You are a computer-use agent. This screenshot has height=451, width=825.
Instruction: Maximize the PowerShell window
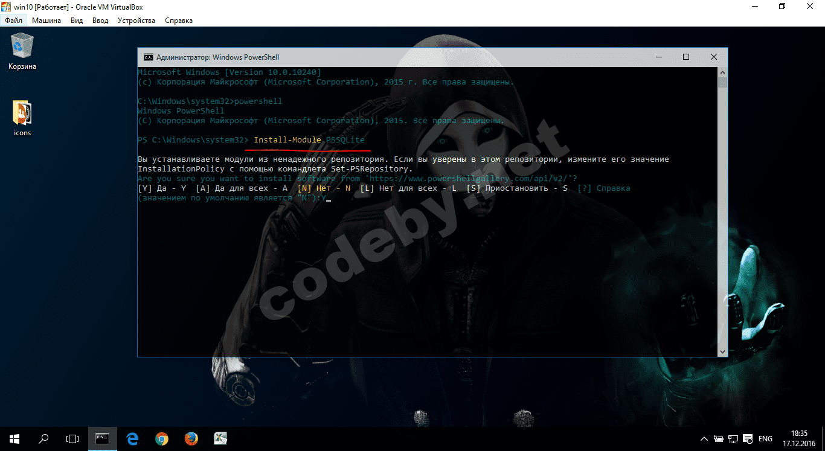[686, 57]
